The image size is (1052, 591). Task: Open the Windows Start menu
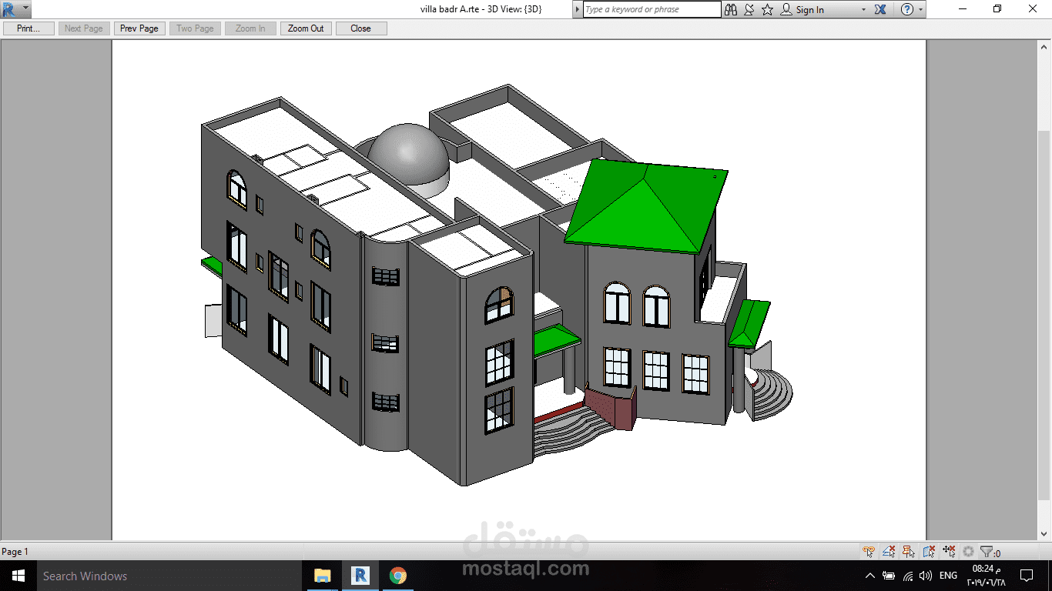[x=18, y=576]
